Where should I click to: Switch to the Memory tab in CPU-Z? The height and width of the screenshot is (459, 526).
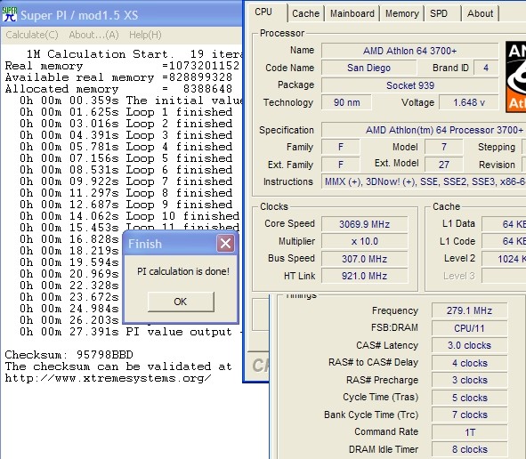pyautogui.click(x=402, y=13)
